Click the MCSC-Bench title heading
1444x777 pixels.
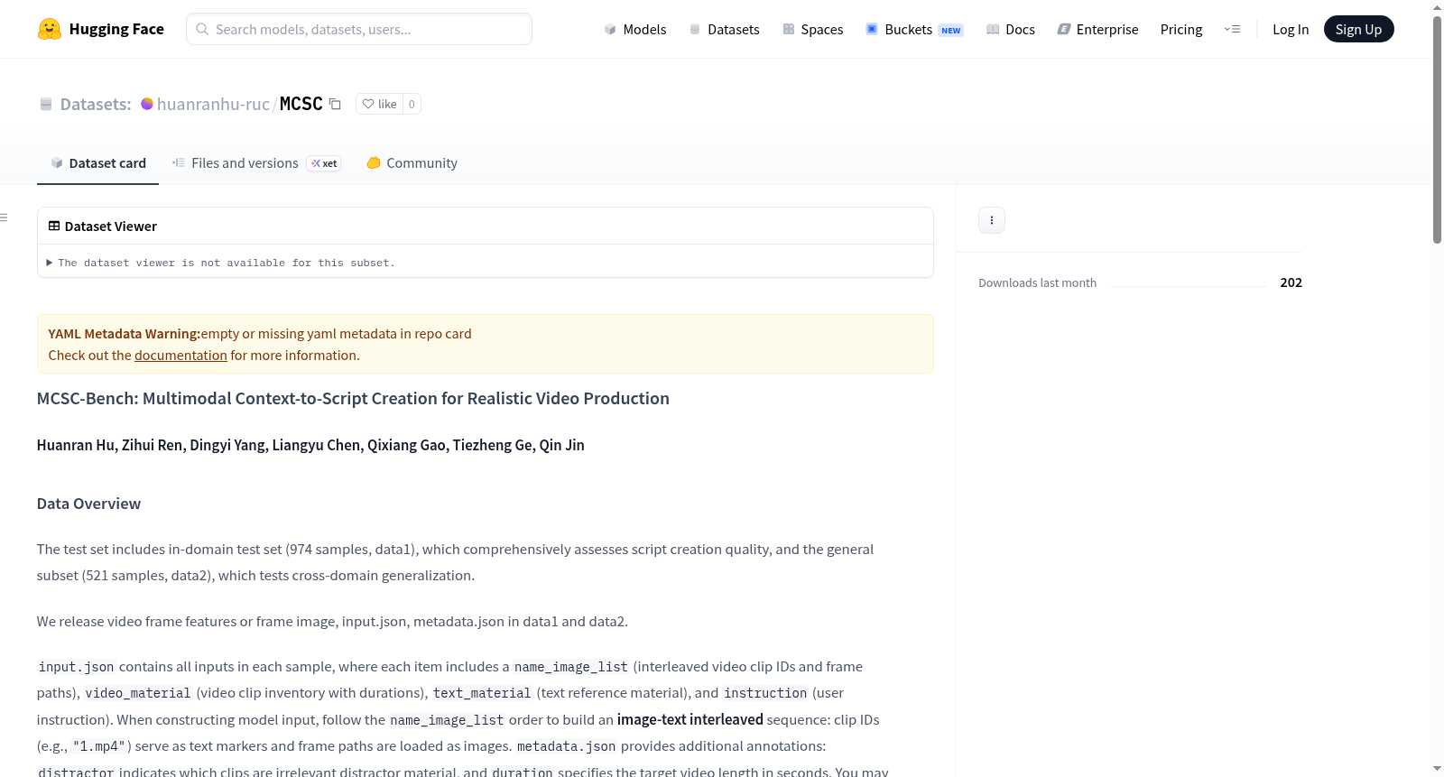[x=353, y=399]
